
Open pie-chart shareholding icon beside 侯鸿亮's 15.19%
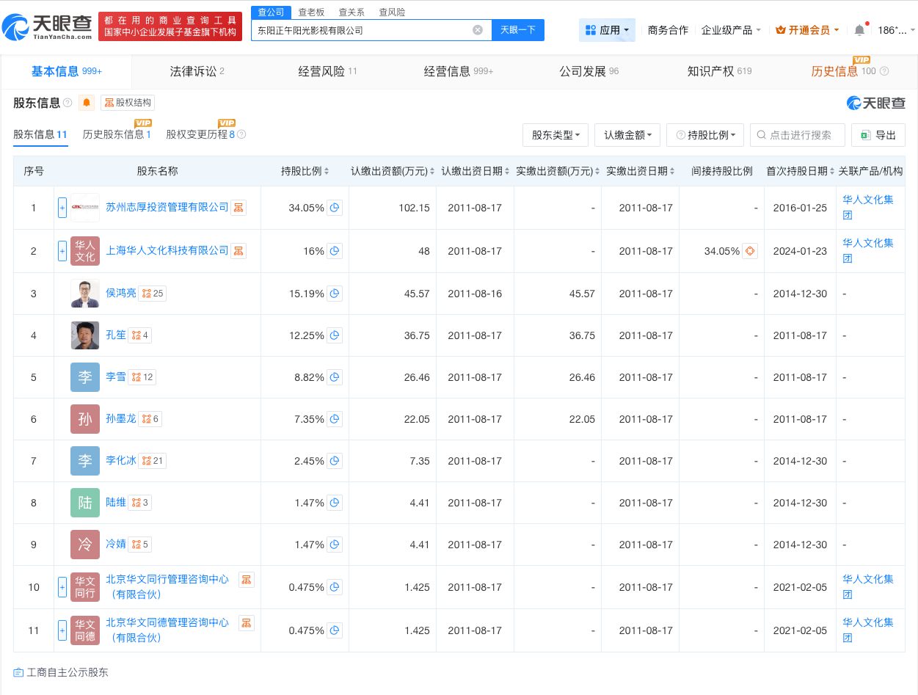[335, 294]
